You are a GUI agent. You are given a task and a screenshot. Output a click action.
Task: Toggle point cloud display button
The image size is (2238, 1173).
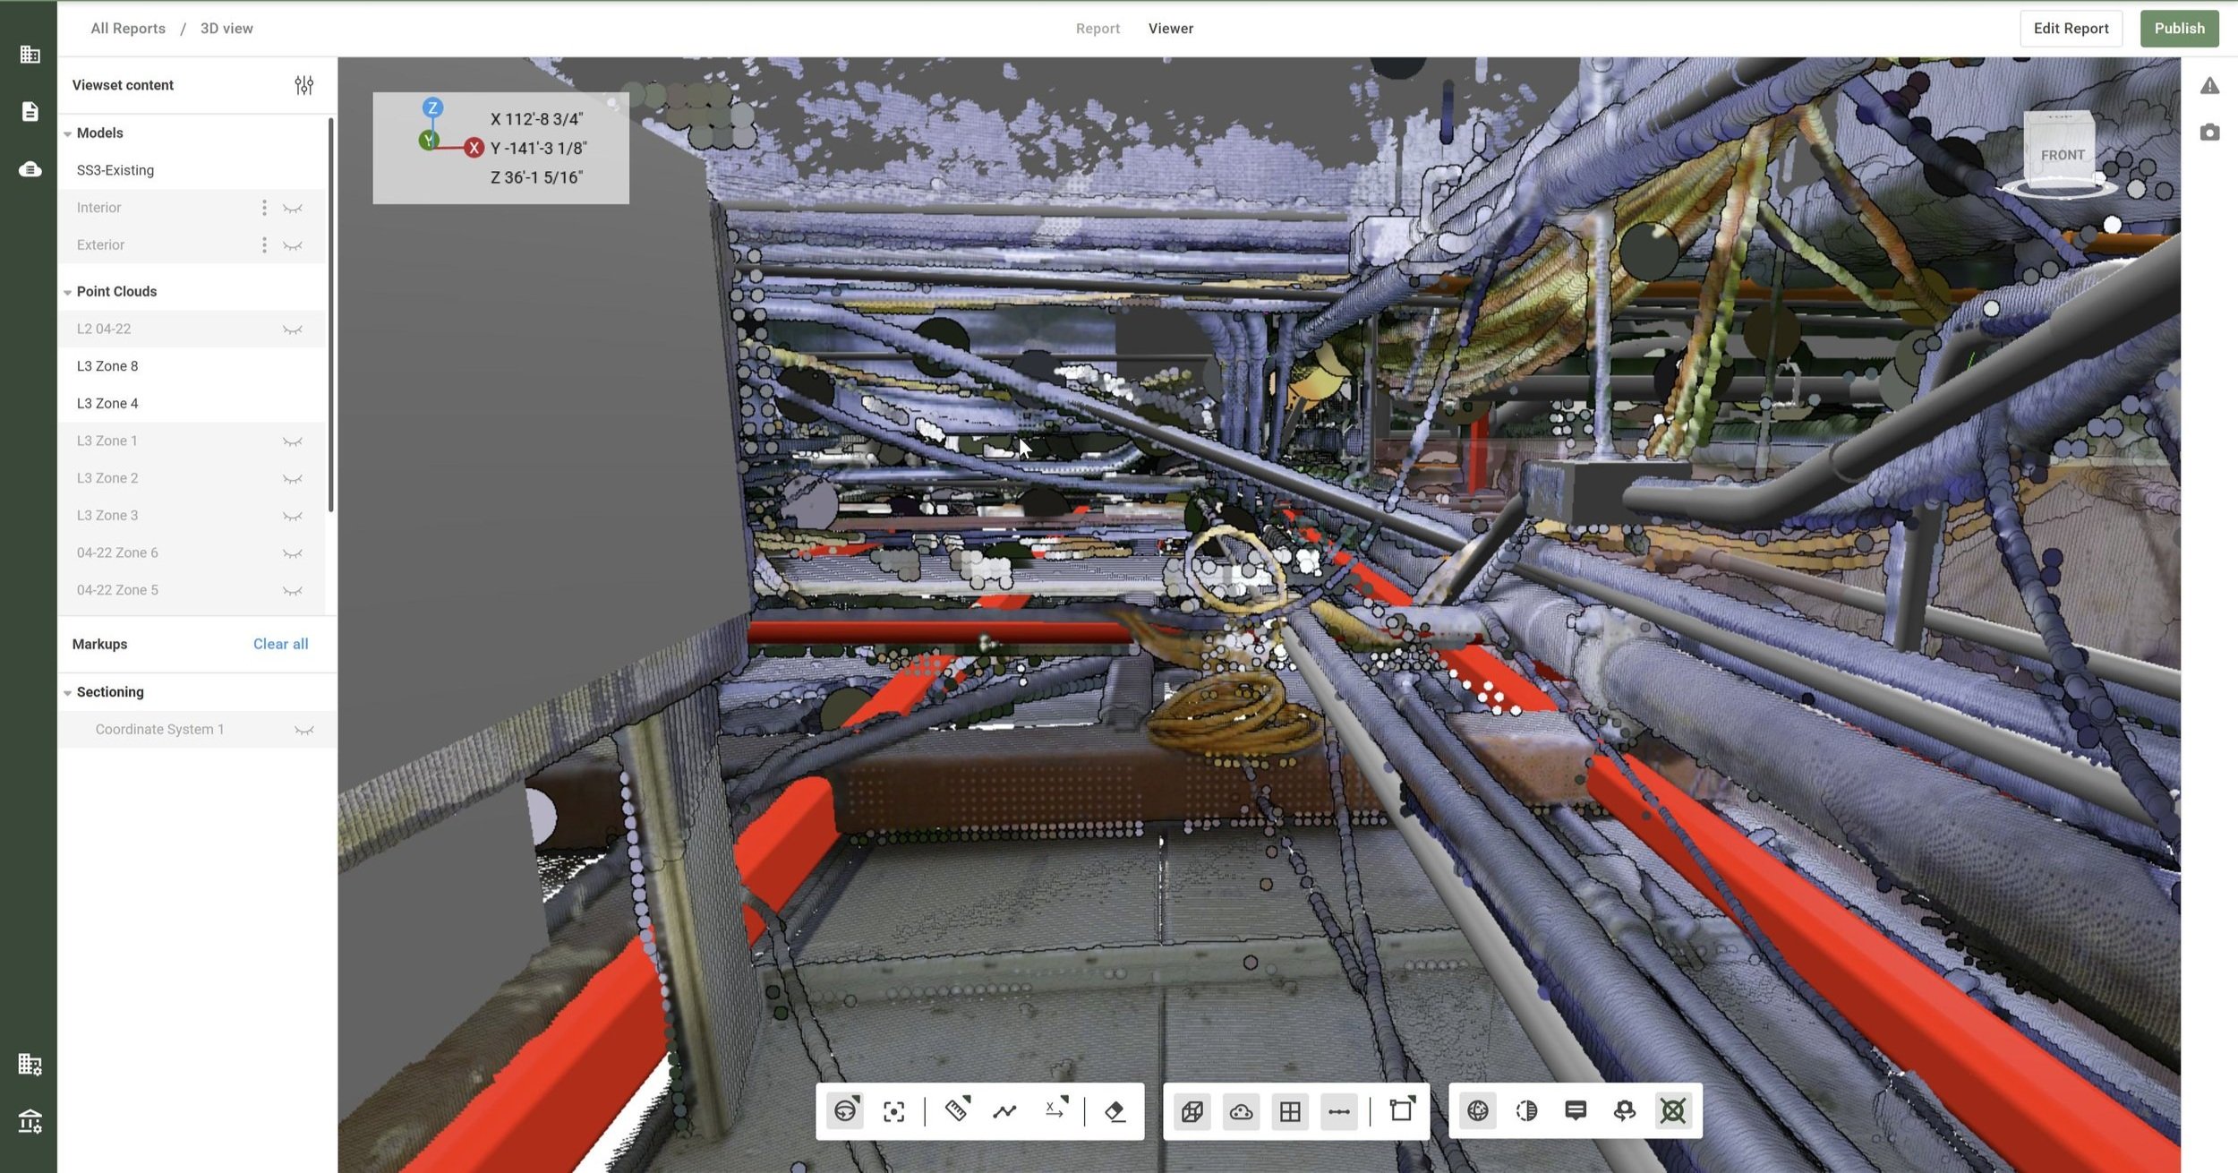coord(1241,1111)
